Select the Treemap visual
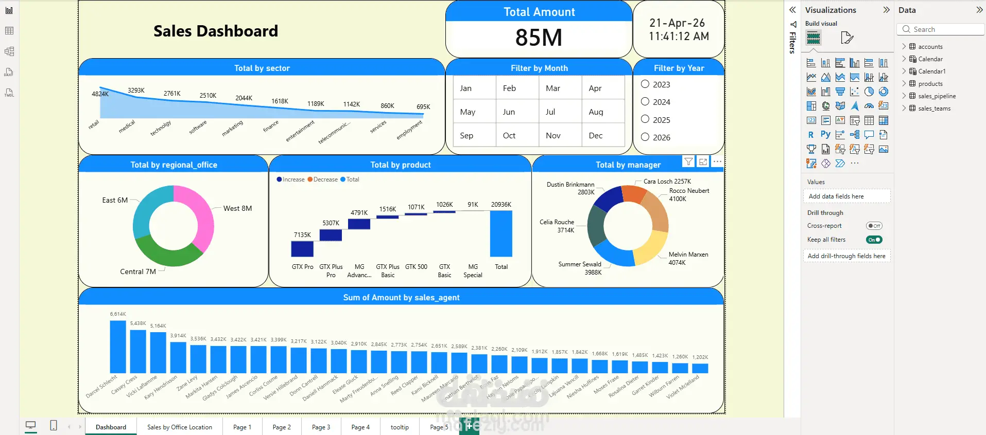Viewport: 986px width, 435px height. tap(811, 106)
